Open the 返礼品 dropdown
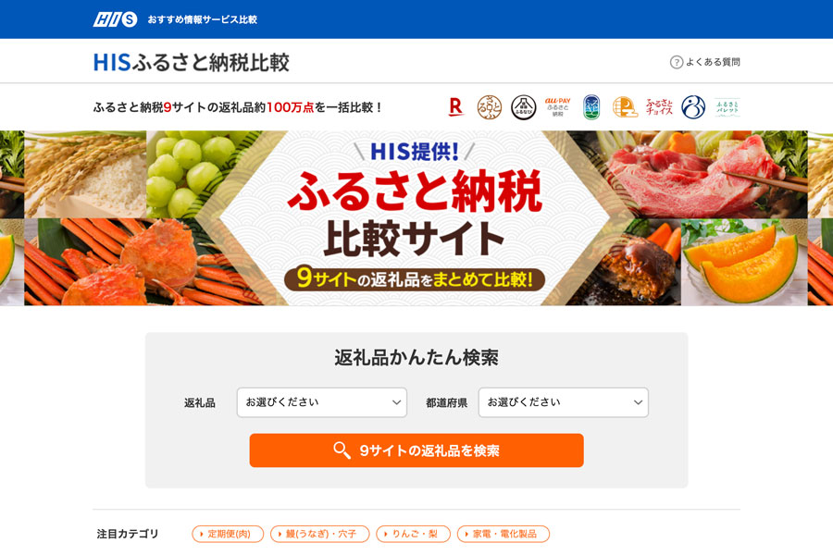Image resolution: width=833 pixels, height=555 pixels. click(x=322, y=402)
